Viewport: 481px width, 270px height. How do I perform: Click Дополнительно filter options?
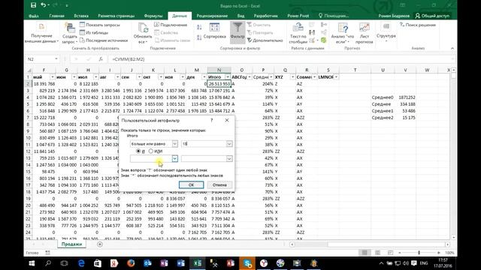(x=265, y=40)
